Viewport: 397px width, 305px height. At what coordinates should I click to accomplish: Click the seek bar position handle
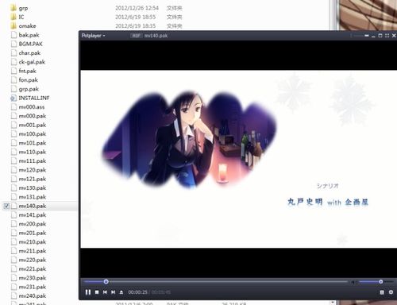106,282
